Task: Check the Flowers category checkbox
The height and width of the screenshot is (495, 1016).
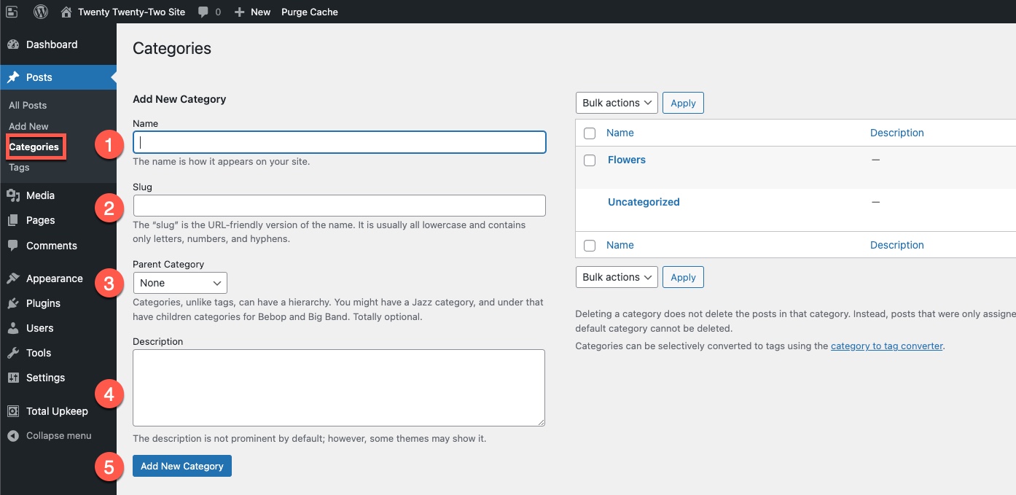Action: [x=590, y=160]
